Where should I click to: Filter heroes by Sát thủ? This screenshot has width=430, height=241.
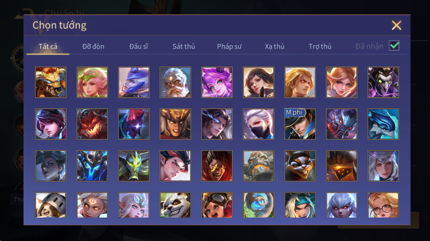point(184,46)
